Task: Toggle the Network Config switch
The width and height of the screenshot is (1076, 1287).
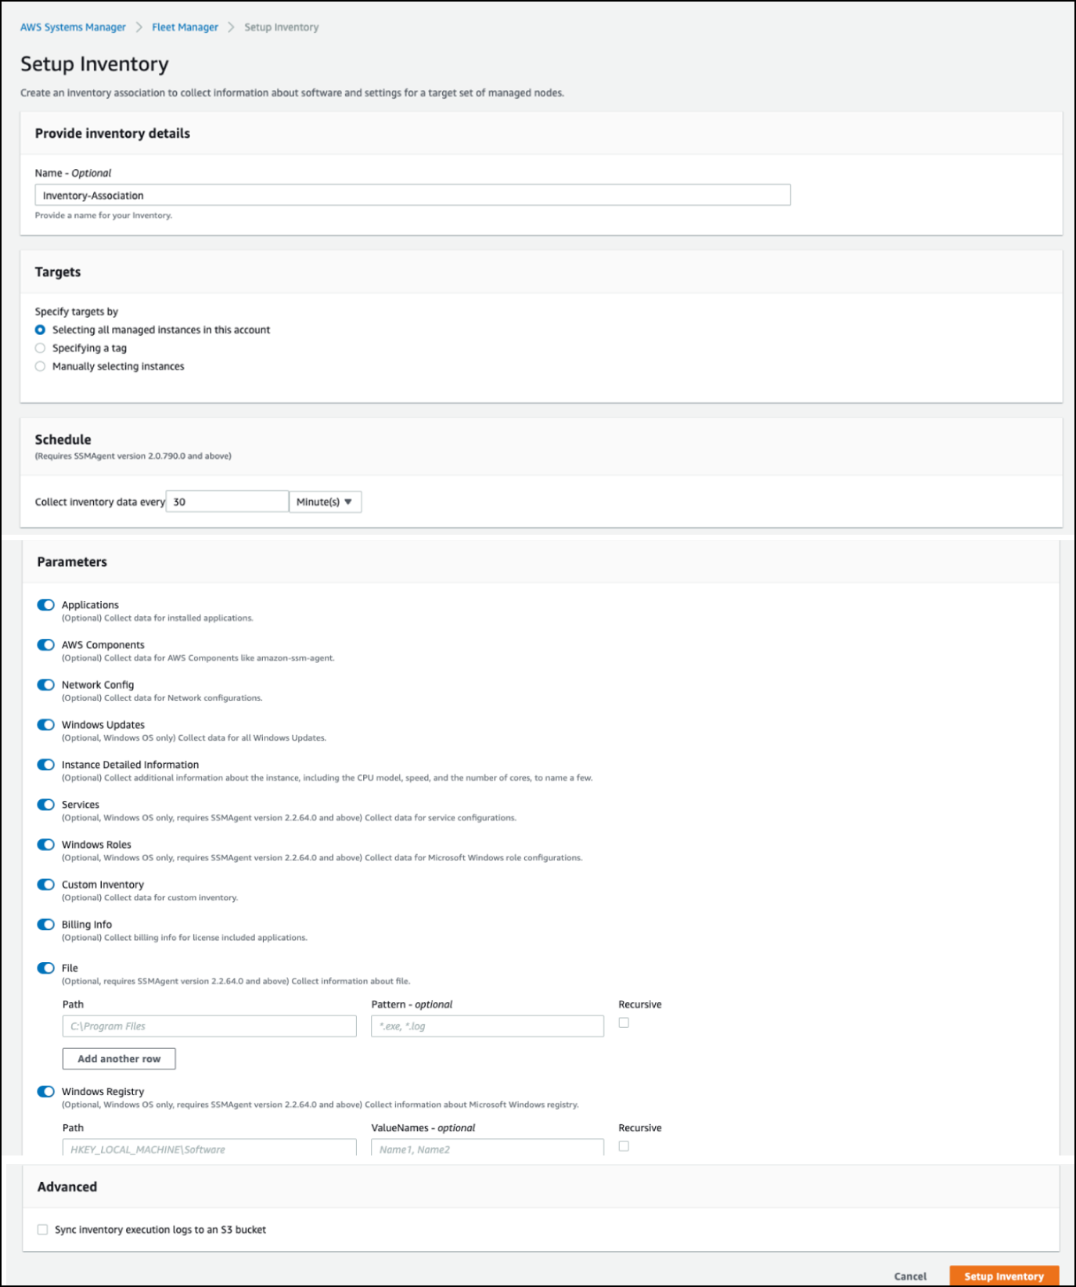Action: 46,685
